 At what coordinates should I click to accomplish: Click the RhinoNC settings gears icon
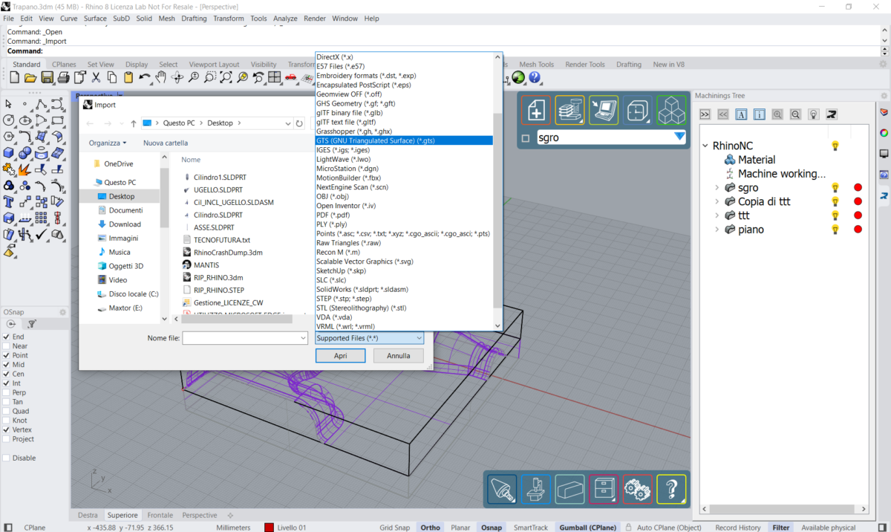click(638, 489)
